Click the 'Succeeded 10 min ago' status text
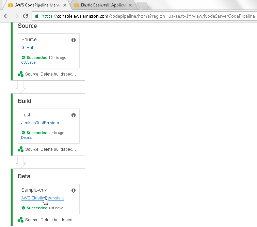The height and width of the screenshot is (227, 257). (x=46, y=58)
